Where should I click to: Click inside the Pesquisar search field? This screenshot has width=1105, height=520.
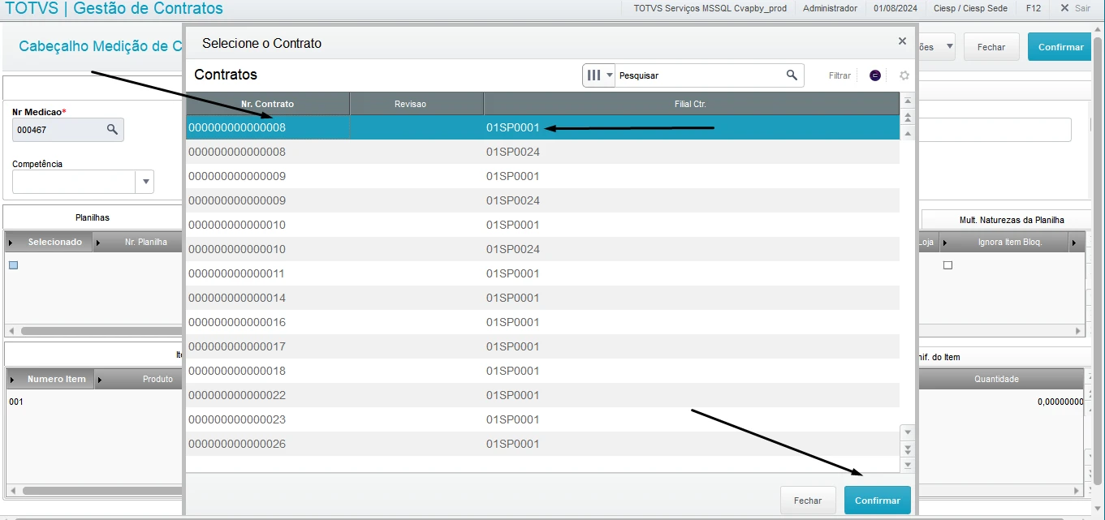click(697, 75)
